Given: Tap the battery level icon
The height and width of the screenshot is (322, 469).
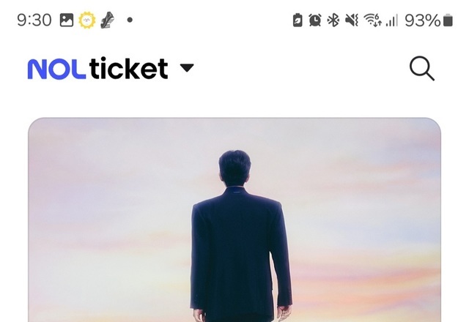Looking at the screenshot, I should pyautogui.click(x=448, y=20).
